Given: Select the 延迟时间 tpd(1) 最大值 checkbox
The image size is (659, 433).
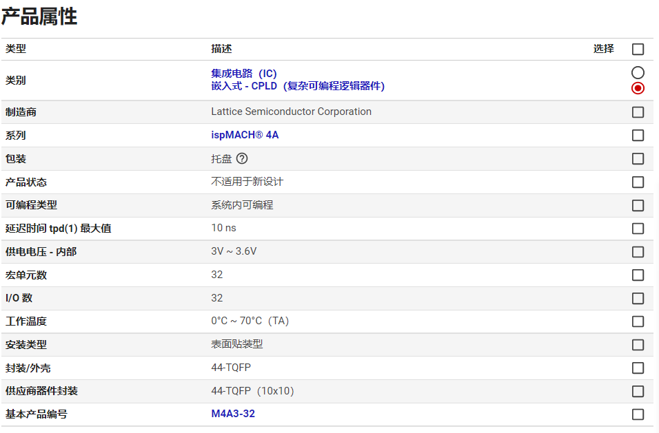Looking at the screenshot, I should (x=638, y=229).
